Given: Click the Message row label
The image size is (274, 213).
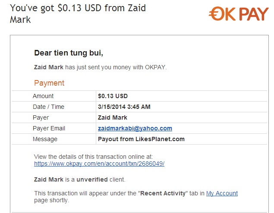Looking at the screenshot, I should 45,139.
